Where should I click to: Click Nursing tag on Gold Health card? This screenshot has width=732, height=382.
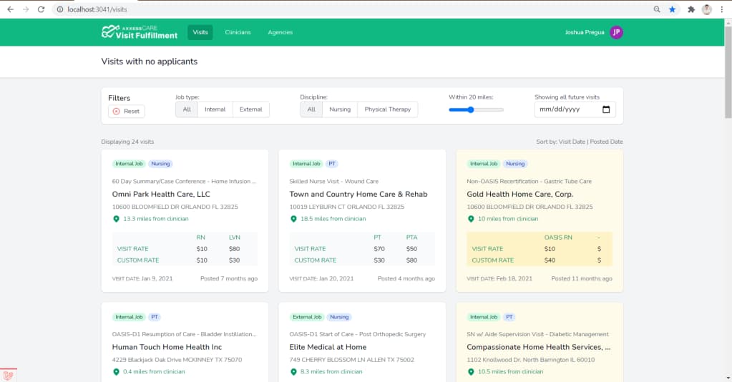(x=515, y=164)
